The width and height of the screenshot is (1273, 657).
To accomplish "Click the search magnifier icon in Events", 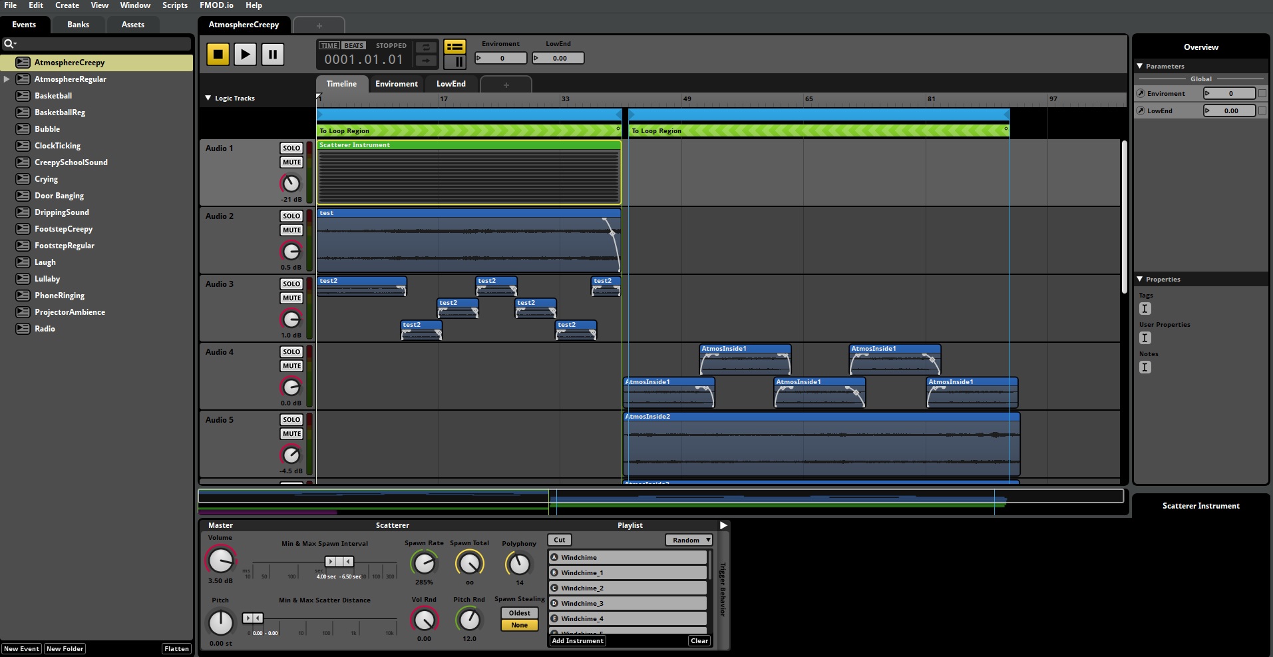I will [9, 44].
